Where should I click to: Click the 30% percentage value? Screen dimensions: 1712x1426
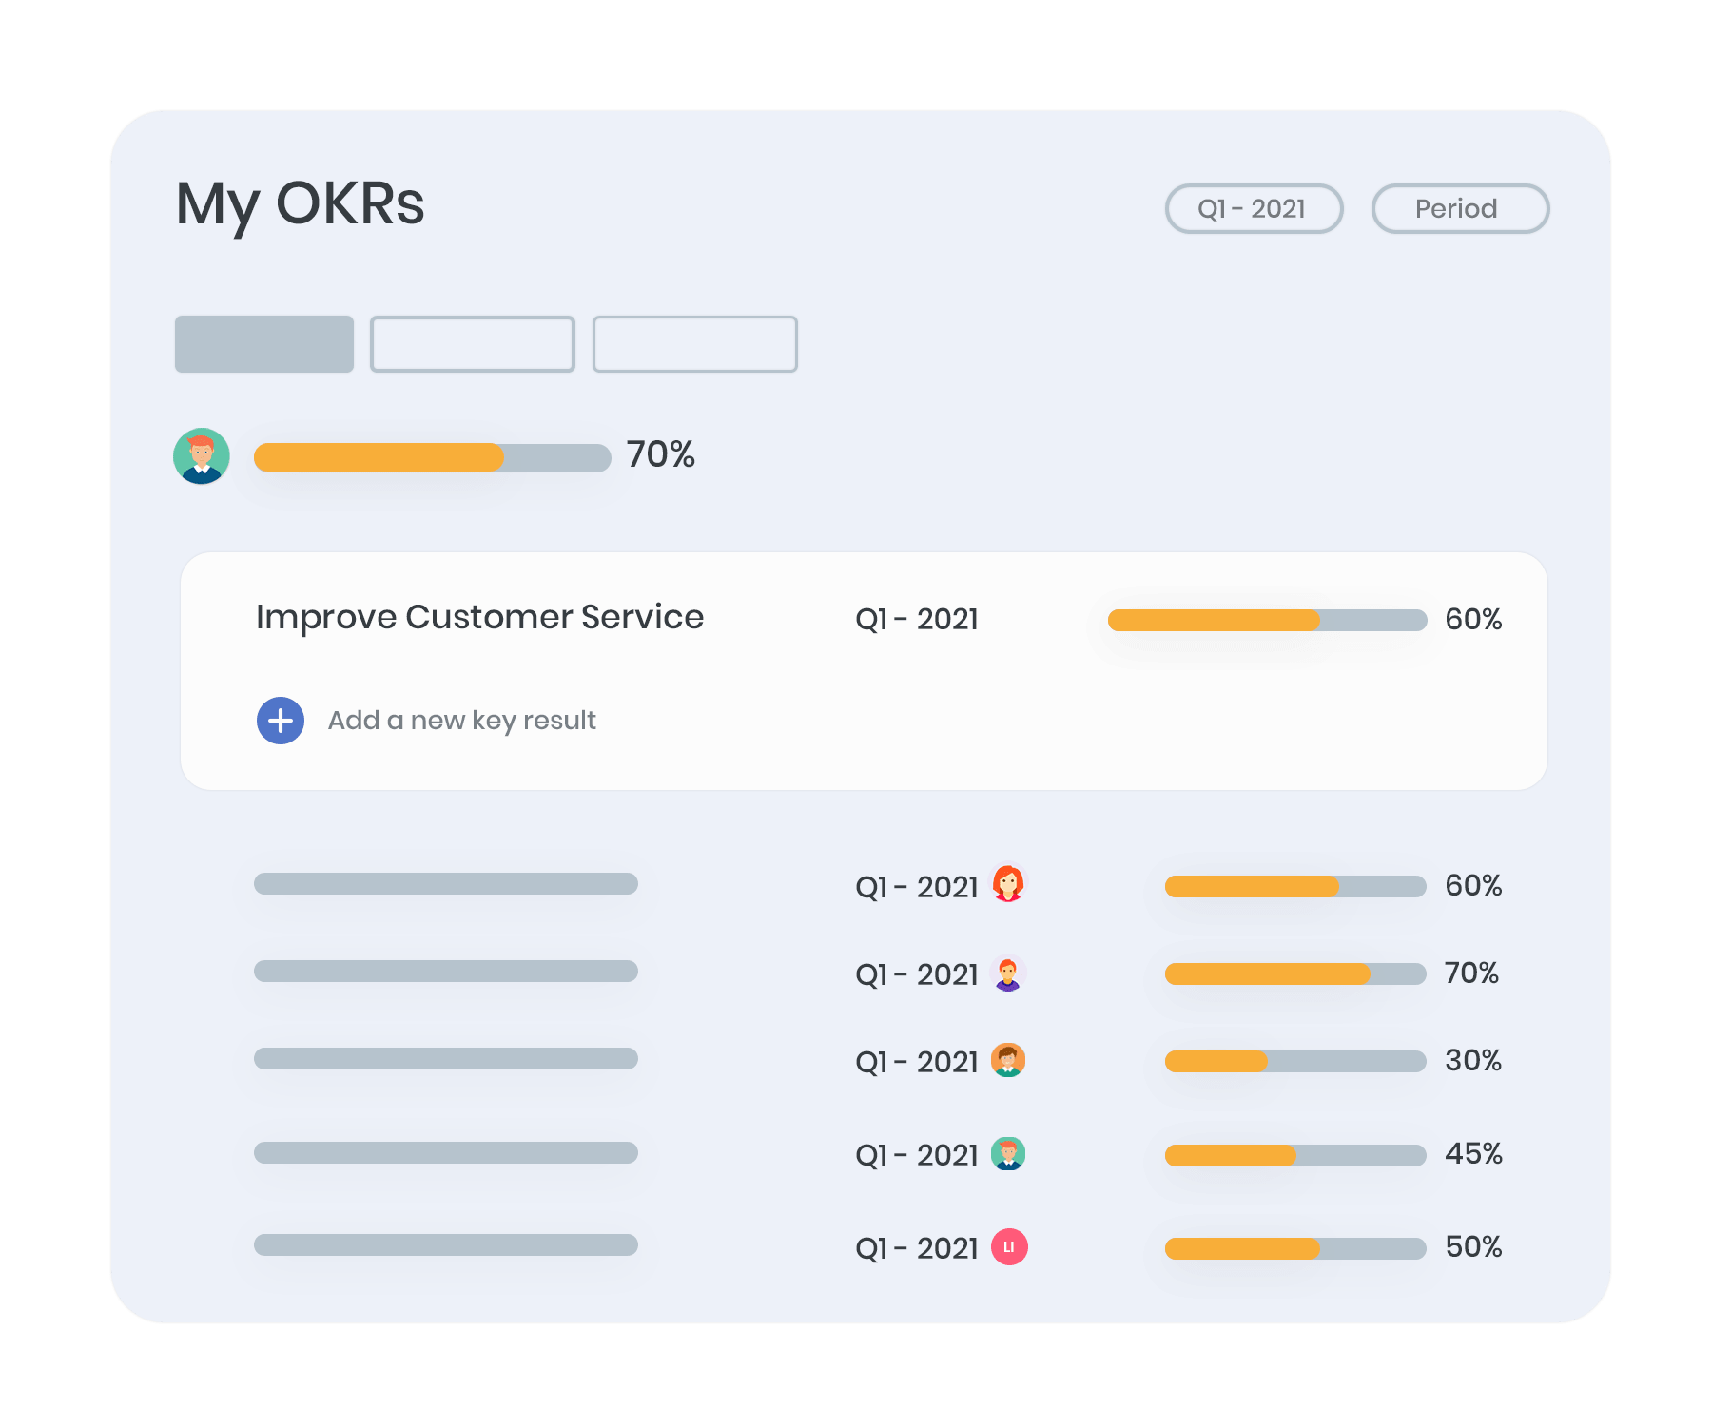coord(1473,1060)
